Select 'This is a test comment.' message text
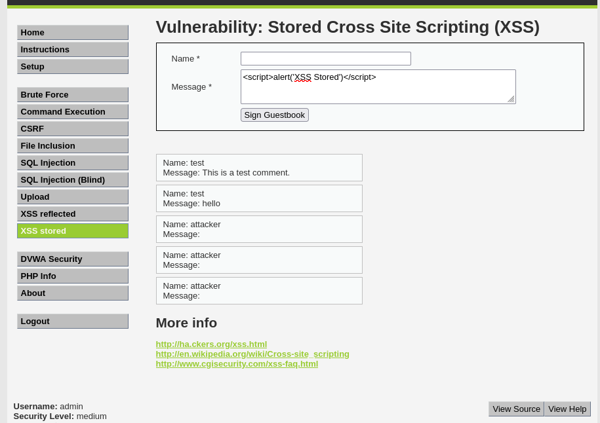This screenshot has height=423, width=600. click(x=246, y=173)
